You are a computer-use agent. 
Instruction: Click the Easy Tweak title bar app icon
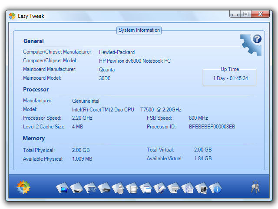pos(12,16)
